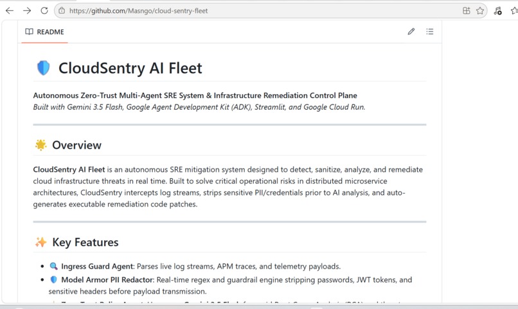Click the shield emoji by Model Armor PII Redactor
The image size is (518, 309).
[53, 280]
